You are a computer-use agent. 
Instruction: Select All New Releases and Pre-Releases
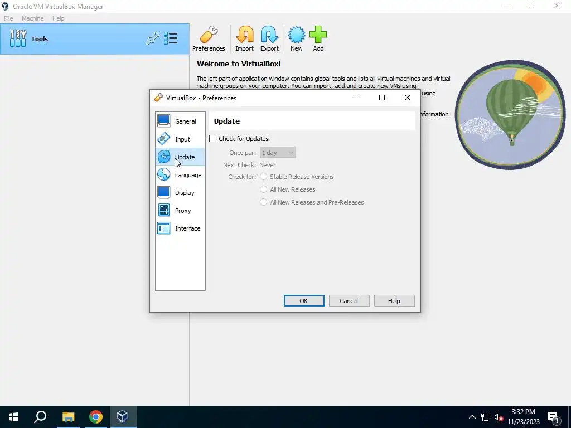(263, 202)
